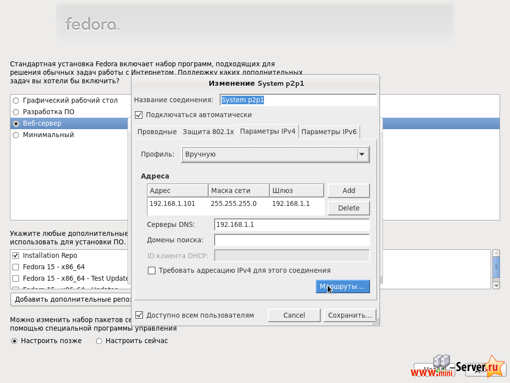
Task: Uncheck the Installation Repo checkbox
Action: 15,256
